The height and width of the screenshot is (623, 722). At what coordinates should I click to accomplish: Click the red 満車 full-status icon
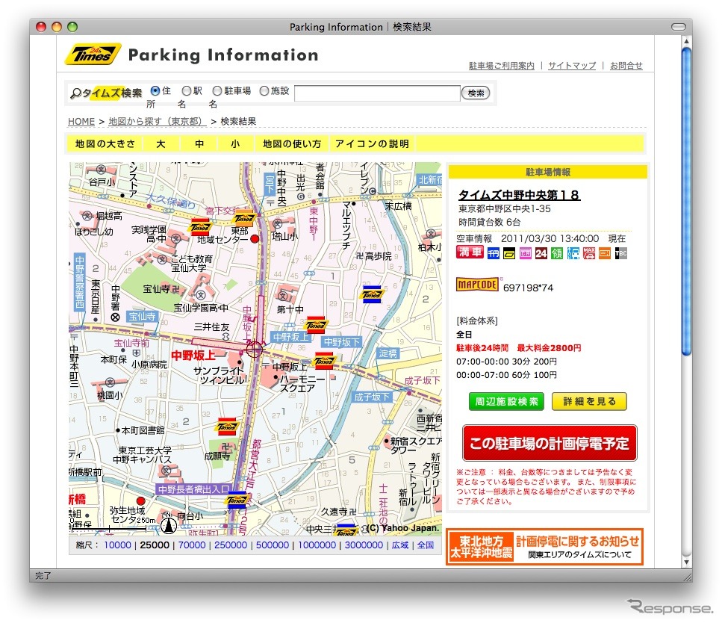click(x=470, y=253)
